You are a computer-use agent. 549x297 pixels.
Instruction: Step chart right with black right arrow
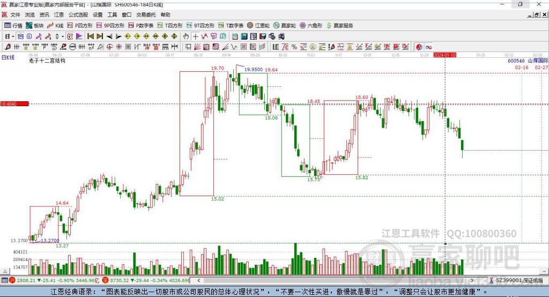(118, 36)
